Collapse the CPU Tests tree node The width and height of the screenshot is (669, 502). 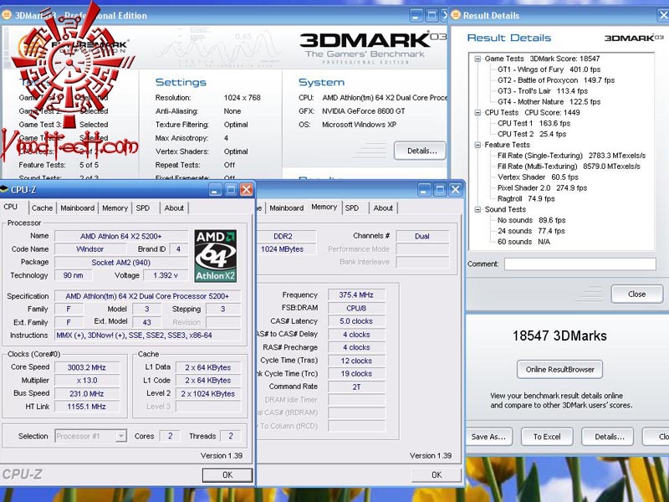pyautogui.click(x=477, y=113)
